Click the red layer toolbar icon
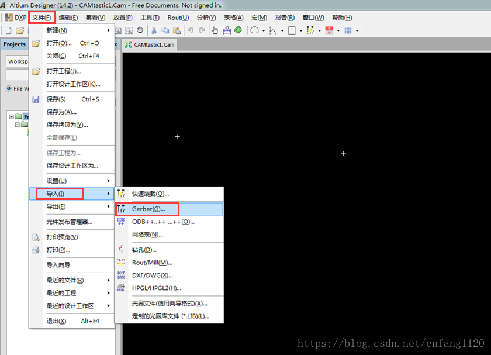This screenshot has width=491, height=355. pos(329,30)
